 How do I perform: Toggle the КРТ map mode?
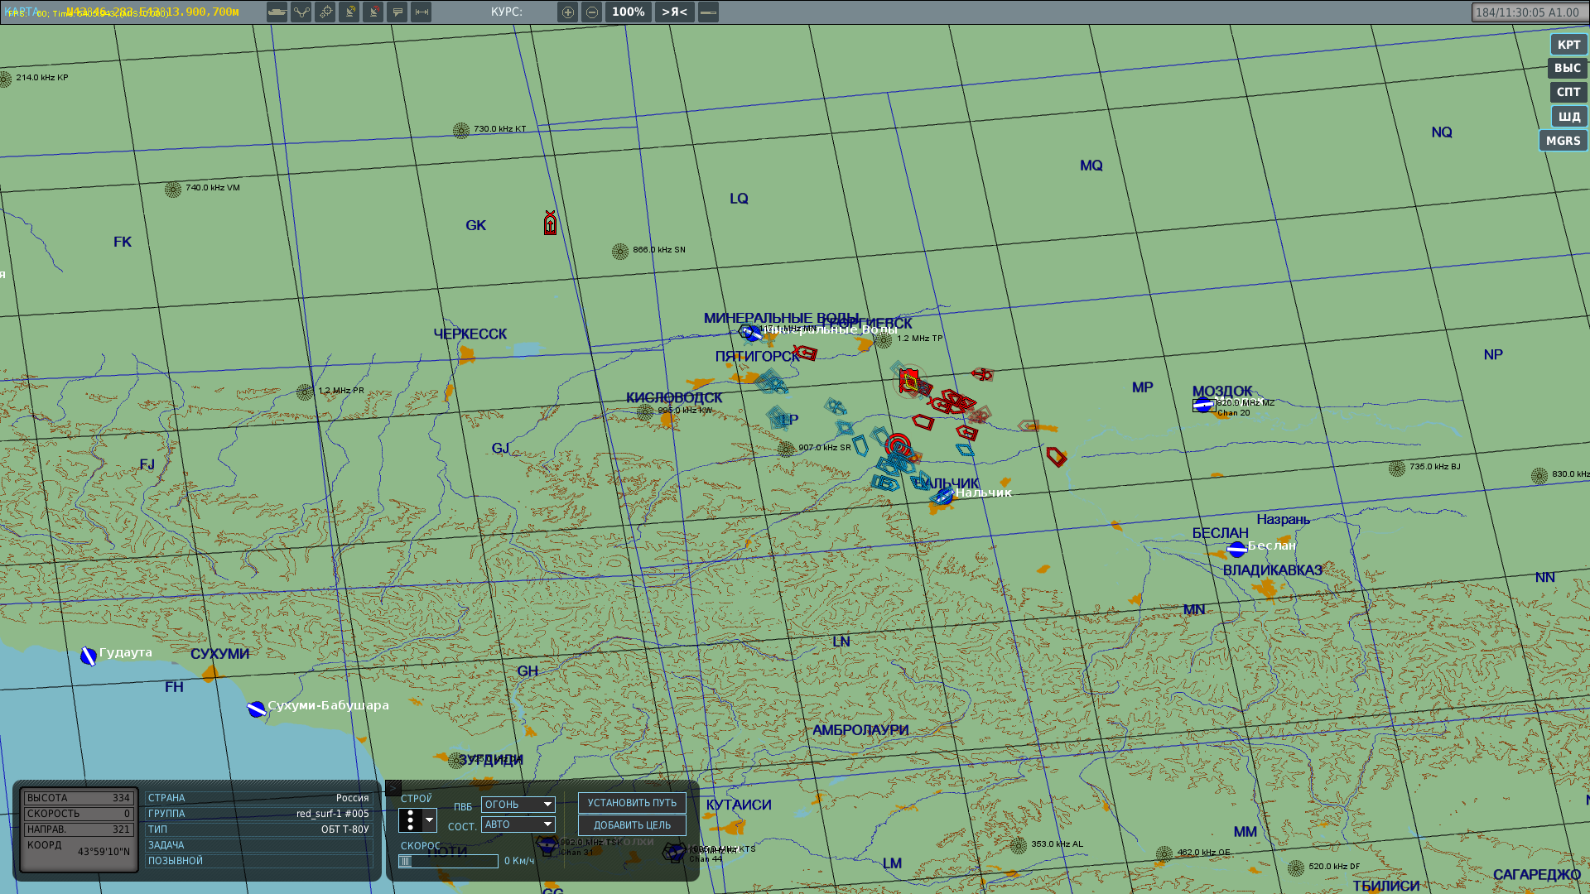pyautogui.click(x=1568, y=45)
